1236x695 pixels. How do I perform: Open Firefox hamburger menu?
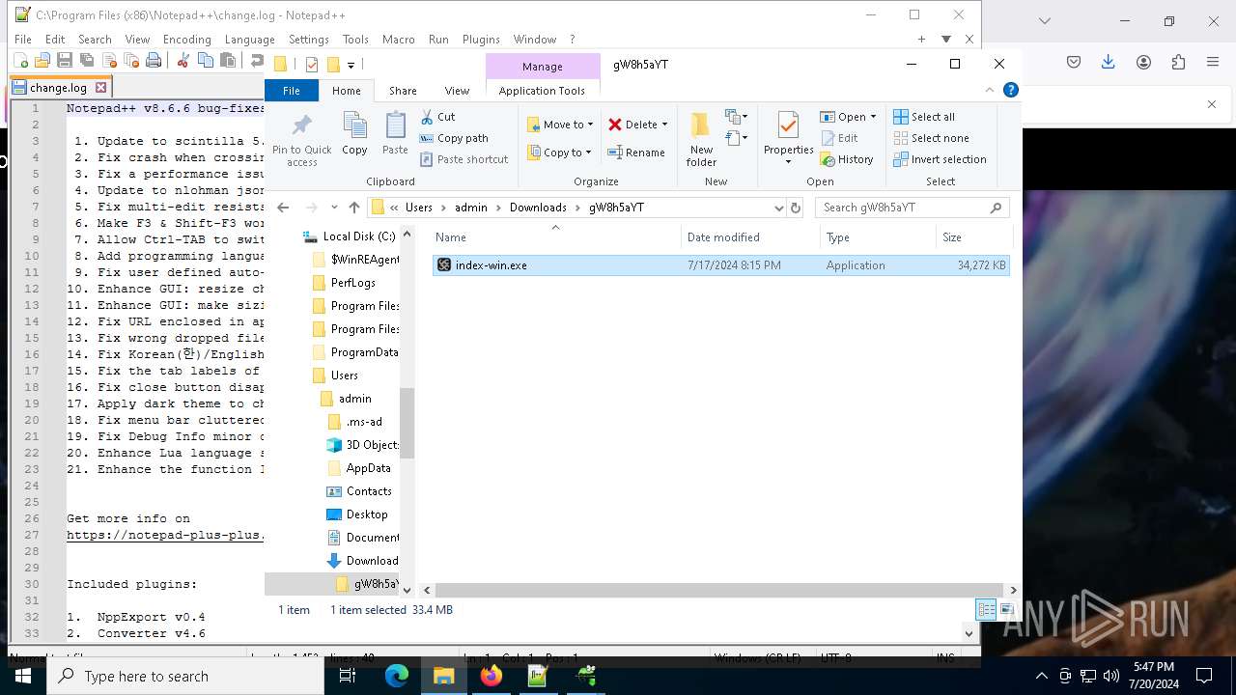(1213, 62)
